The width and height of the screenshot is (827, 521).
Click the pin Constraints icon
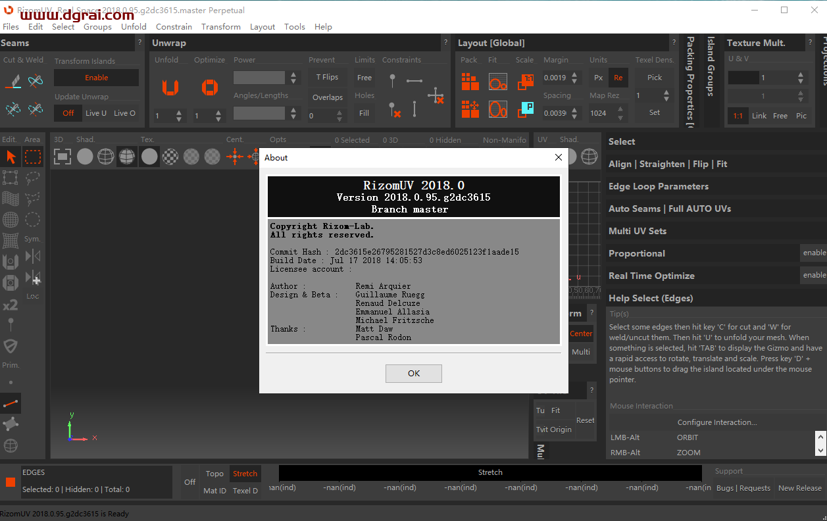point(393,81)
